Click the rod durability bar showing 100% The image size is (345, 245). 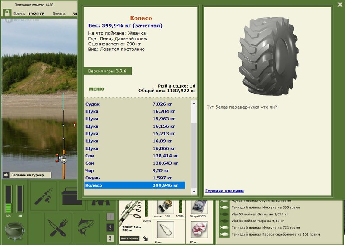(147, 208)
